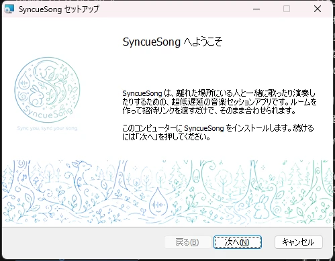The height and width of the screenshot is (261, 335).
Task: Click the paragraph beginning 'SyncueSong は、離れた場所'
Action: coord(220,102)
